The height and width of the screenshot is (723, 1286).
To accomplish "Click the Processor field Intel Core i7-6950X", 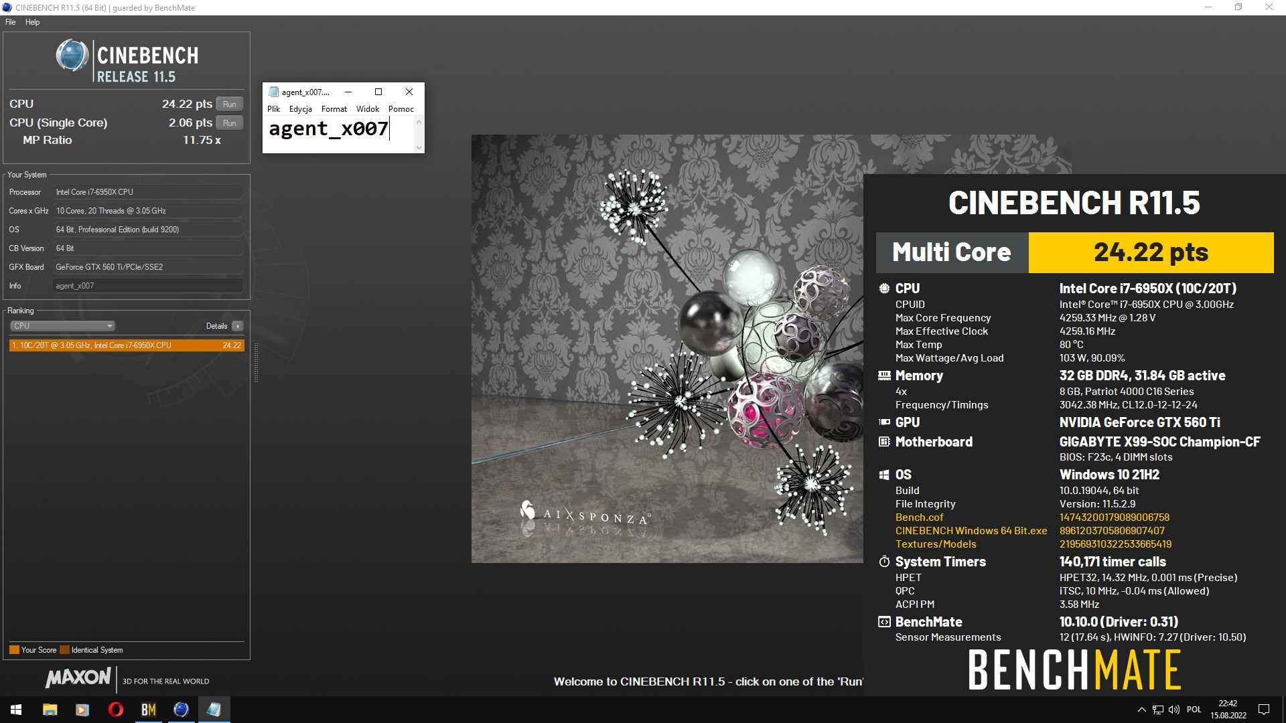I will (x=147, y=192).
